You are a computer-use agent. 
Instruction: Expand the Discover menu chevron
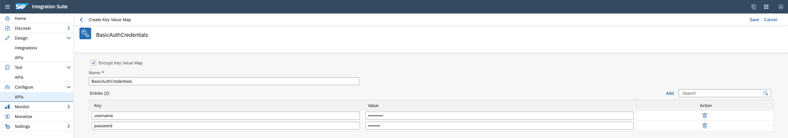point(68,28)
